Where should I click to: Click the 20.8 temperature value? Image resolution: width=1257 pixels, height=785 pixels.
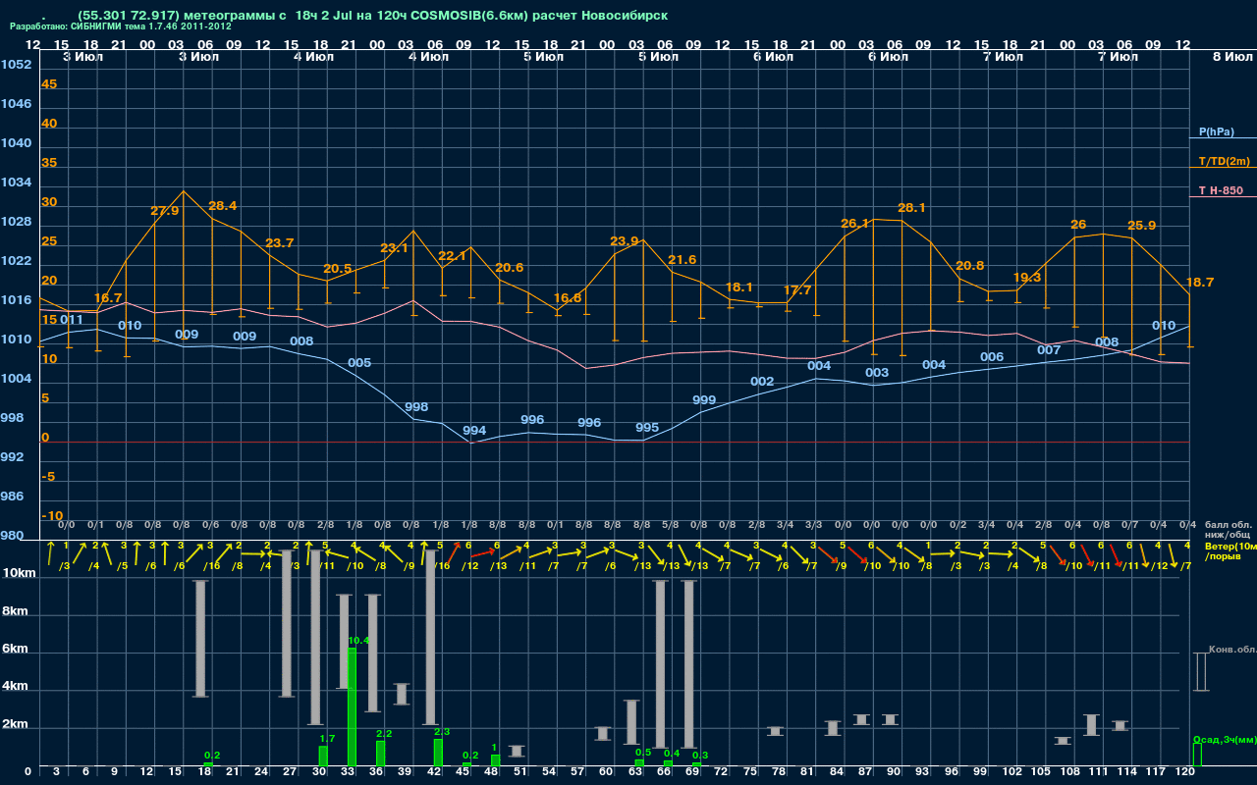pyautogui.click(x=969, y=266)
